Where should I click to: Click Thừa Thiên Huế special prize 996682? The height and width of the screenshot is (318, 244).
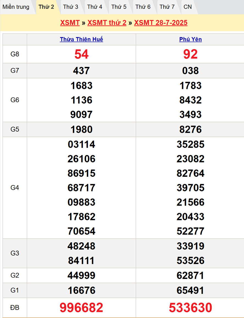point(81,308)
